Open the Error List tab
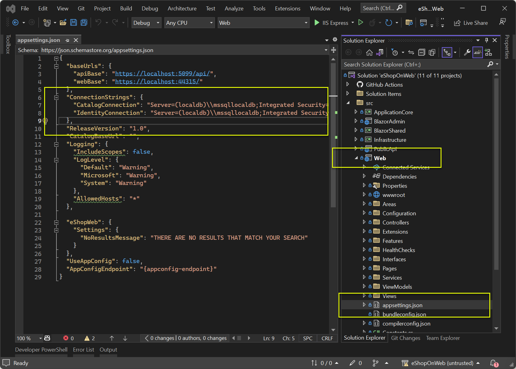This screenshot has width=516, height=369. coord(83,350)
